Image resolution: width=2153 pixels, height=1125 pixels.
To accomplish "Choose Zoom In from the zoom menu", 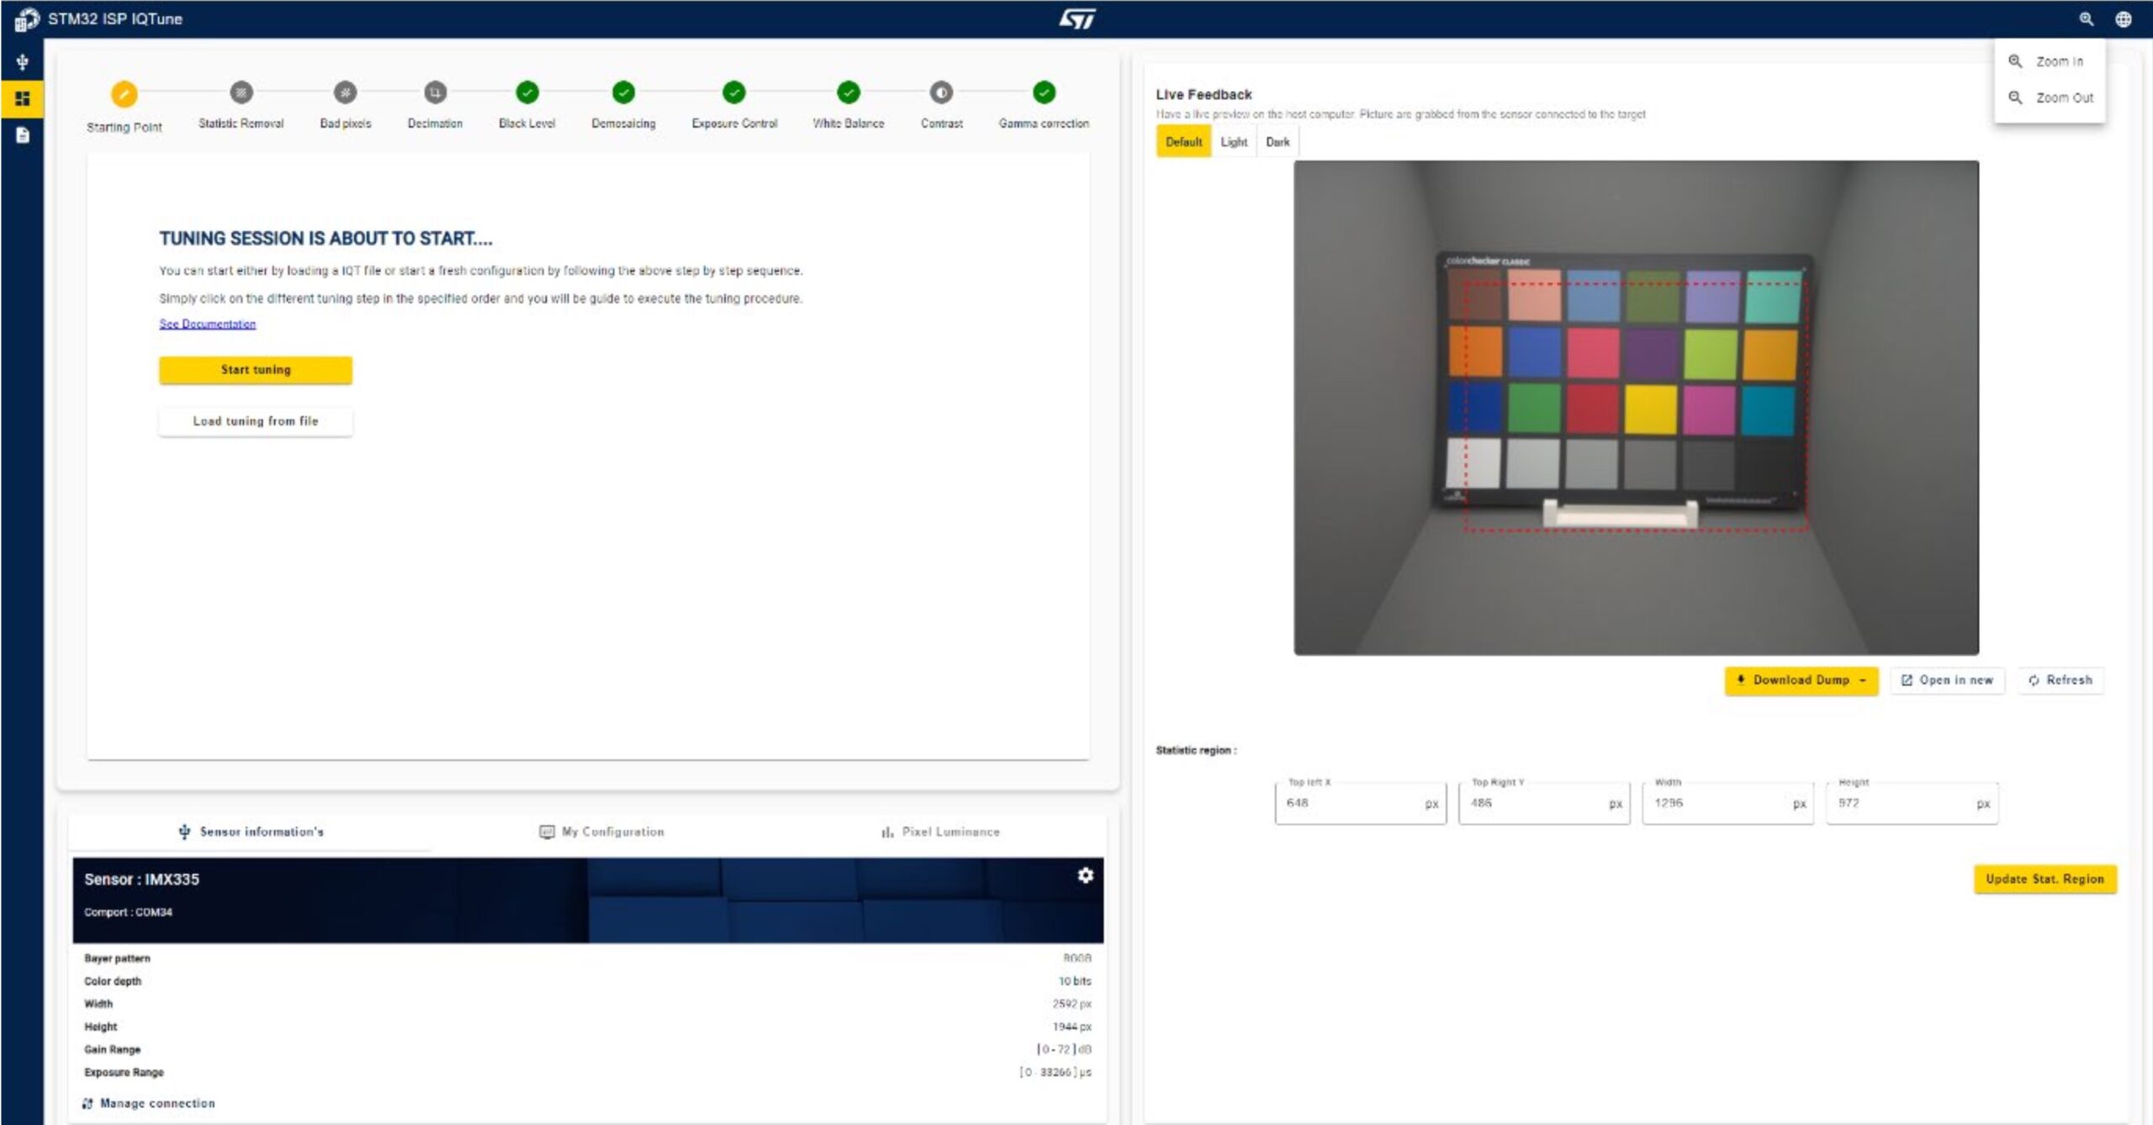I will 2058,61.
